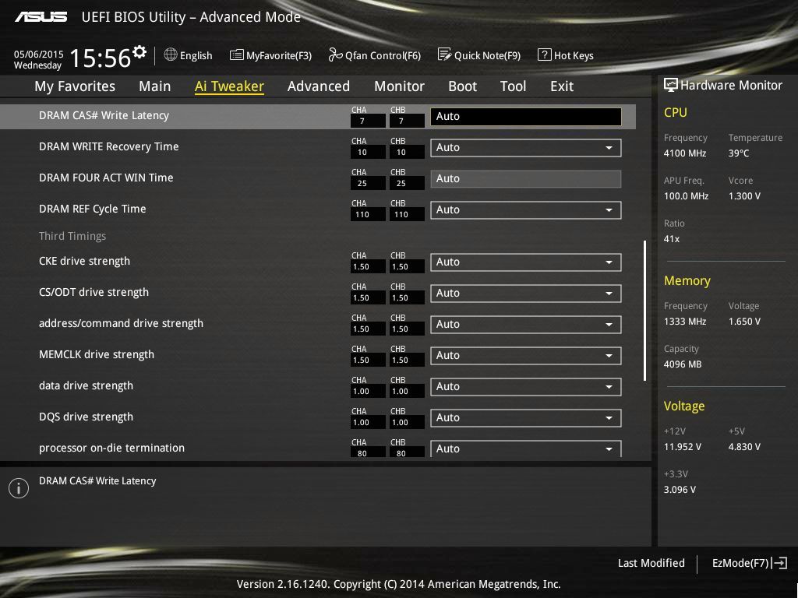Click the Hardware Monitor screen icon
Viewport: 798px width, 598px height.
671,85
